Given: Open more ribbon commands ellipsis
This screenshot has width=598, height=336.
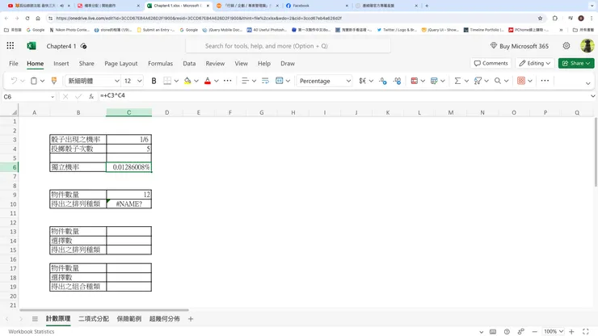Looking at the screenshot, I should tap(545, 81).
